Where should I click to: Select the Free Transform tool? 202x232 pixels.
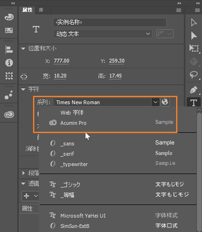[194, 48]
